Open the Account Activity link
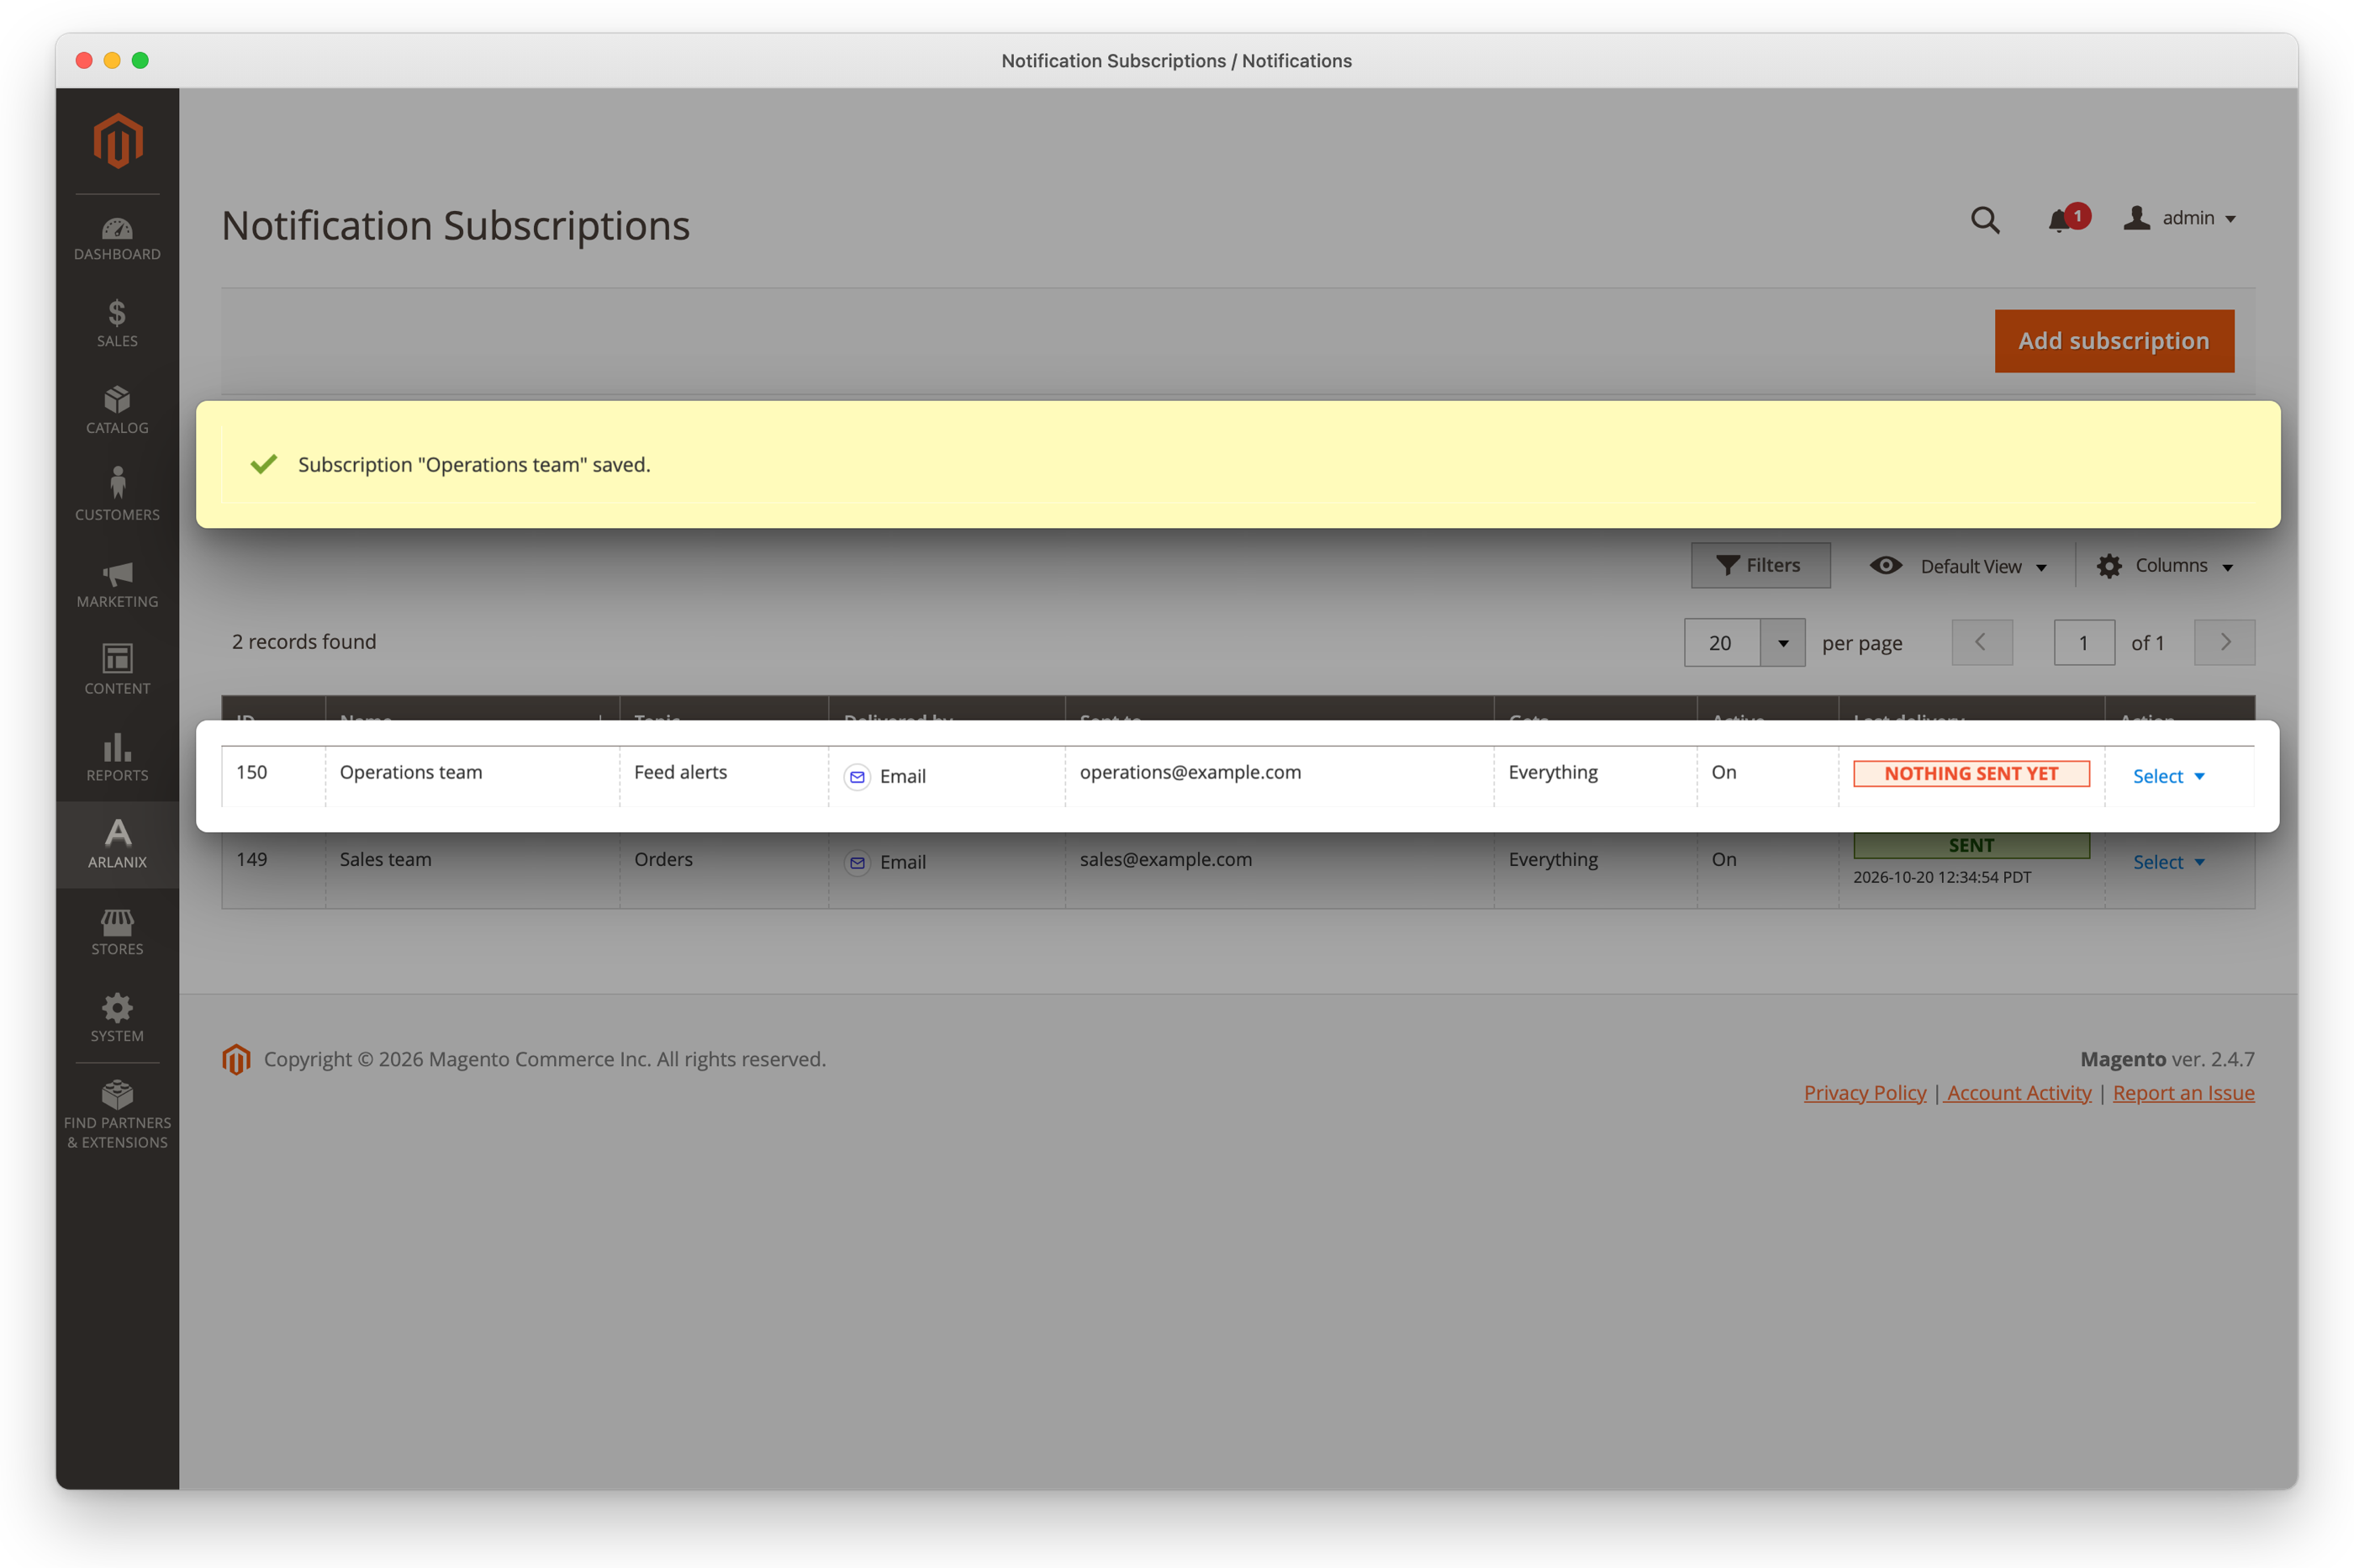The height and width of the screenshot is (1568, 2354). pyautogui.click(x=2019, y=1093)
